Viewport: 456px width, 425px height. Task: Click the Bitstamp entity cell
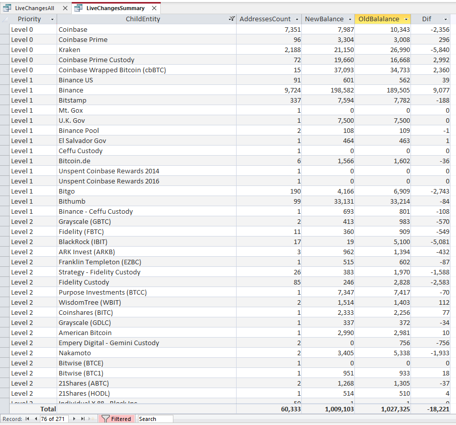(x=147, y=100)
